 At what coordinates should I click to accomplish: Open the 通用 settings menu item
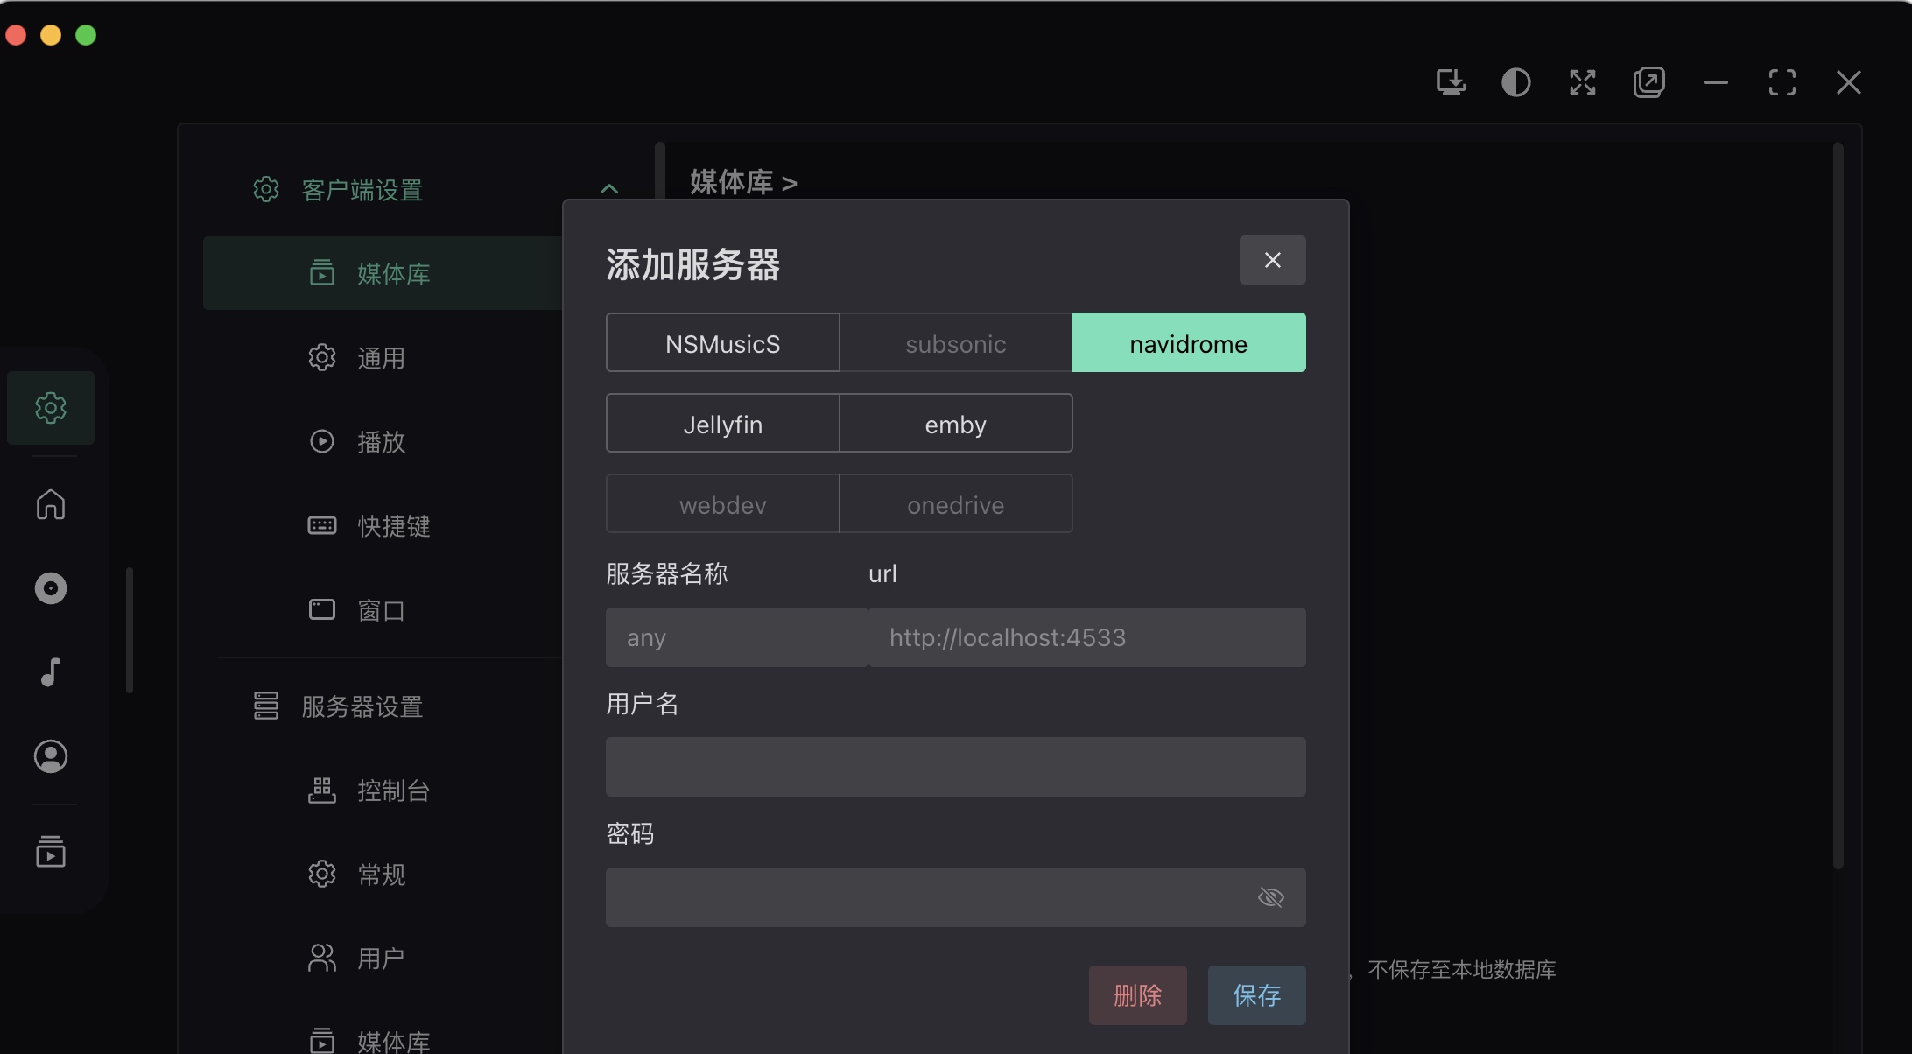tap(382, 357)
